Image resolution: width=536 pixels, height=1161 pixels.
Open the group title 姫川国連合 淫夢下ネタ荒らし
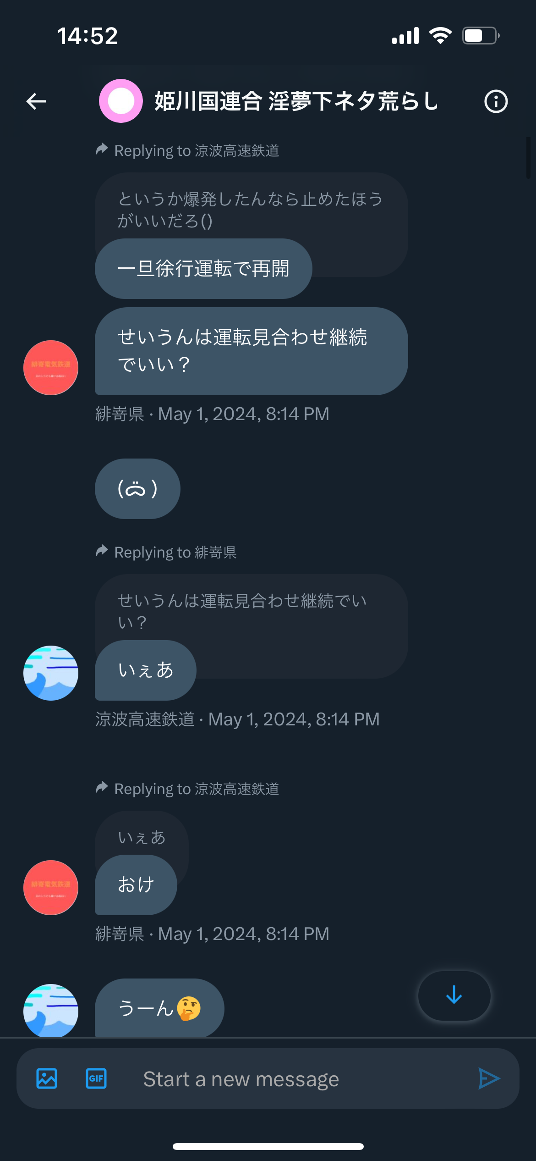(296, 101)
